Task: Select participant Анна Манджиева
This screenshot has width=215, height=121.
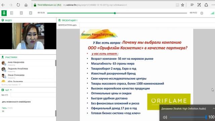Action: tap(16, 62)
